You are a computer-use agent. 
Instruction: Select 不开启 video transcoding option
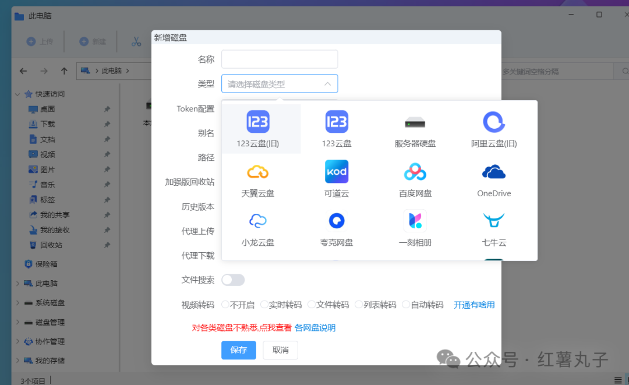[x=238, y=305]
